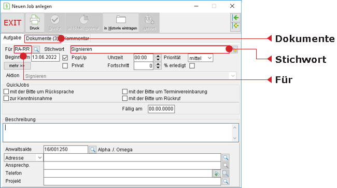
Task: Click the magnifier at Adresse row
Action: (226, 158)
